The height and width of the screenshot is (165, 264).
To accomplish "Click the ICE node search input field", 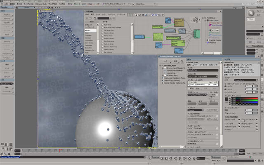I will 103,18.
